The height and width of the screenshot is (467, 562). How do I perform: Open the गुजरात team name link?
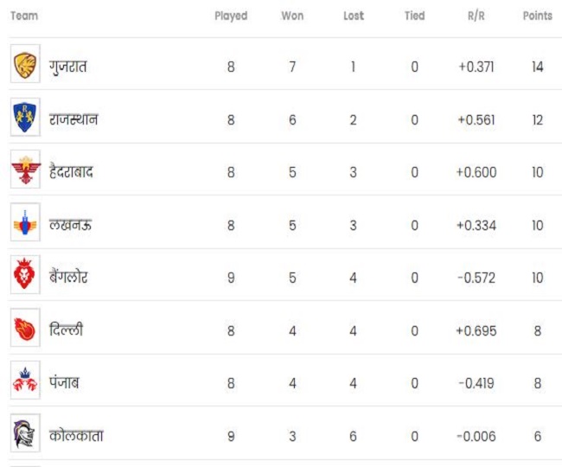[x=68, y=67]
